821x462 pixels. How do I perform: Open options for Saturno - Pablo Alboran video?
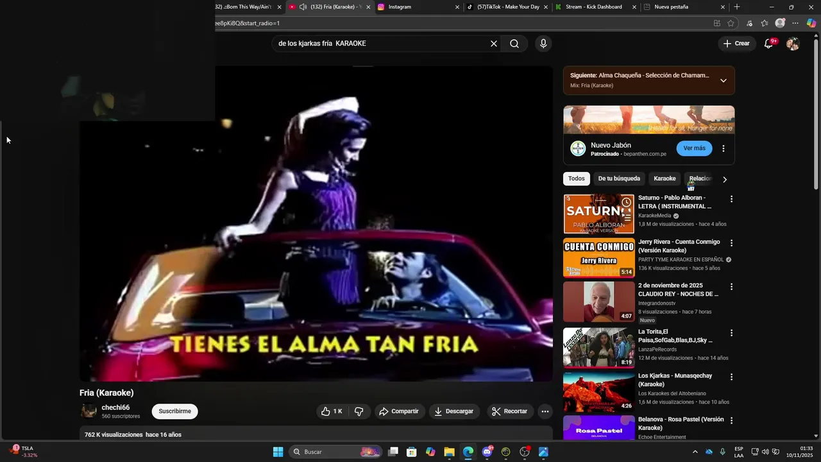coord(731,199)
